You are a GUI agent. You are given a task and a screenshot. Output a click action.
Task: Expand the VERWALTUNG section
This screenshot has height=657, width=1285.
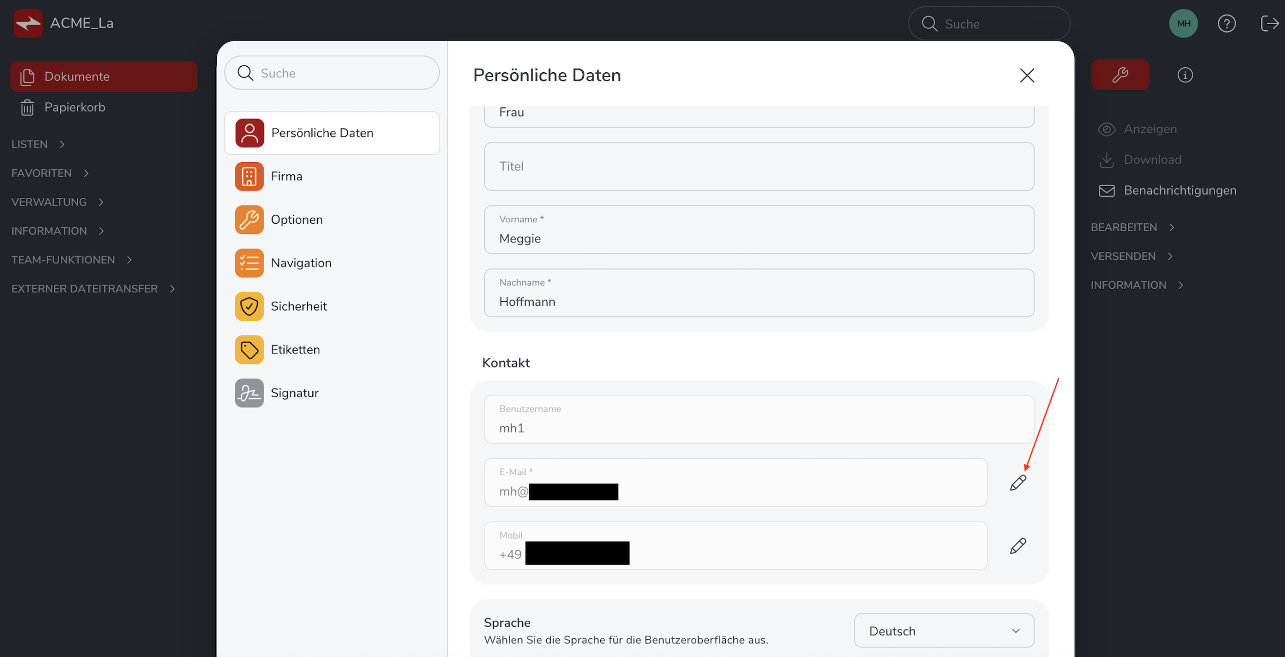pyautogui.click(x=57, y=202)
